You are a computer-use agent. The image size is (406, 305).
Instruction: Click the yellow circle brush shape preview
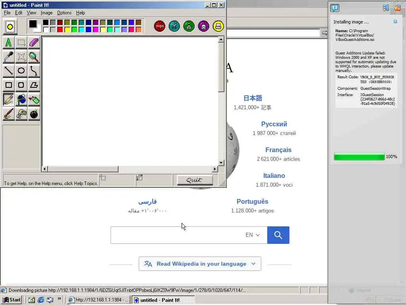point(10,27)
